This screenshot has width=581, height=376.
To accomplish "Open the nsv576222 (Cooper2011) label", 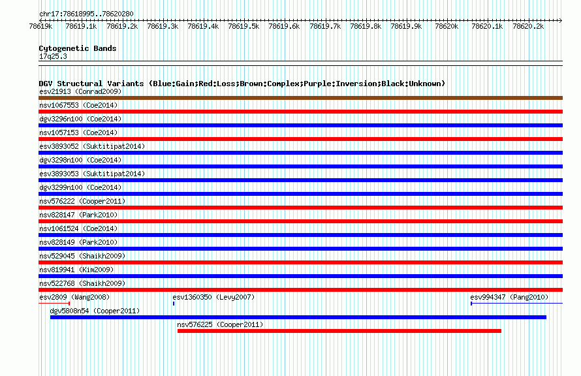I will click(82, 201).
